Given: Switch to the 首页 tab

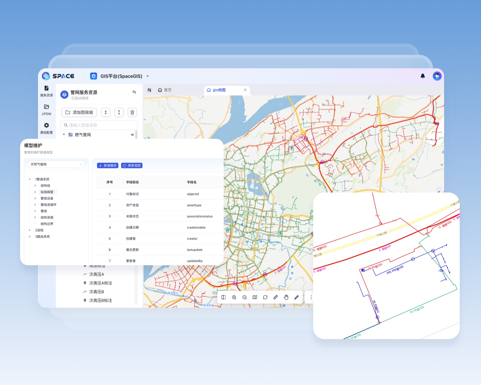Looking at the screenshot, I should 165,90.
